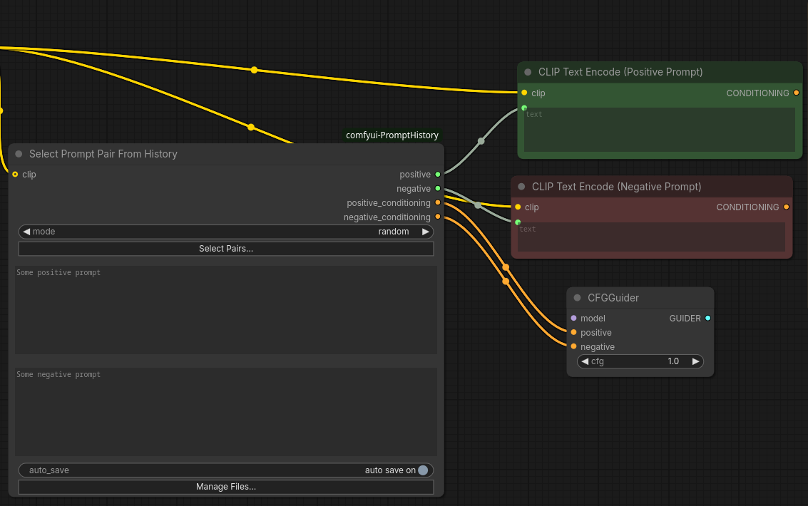The width and height of the screenshot is (808, 506).
Task: Click text input socket on Positive Prompt node
Action: (x=524, y=108)
